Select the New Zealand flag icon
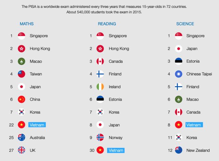 (x=179, y=150)
